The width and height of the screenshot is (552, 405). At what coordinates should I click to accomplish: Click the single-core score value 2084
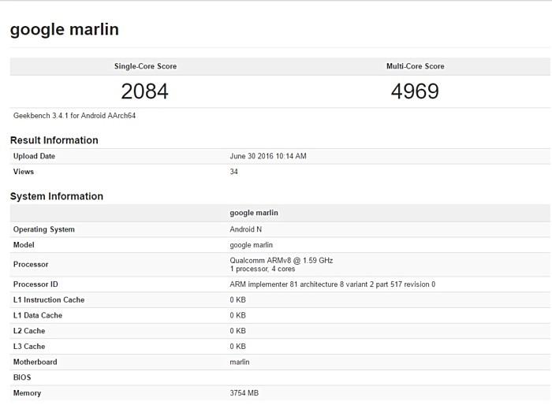tap(144, 91)
